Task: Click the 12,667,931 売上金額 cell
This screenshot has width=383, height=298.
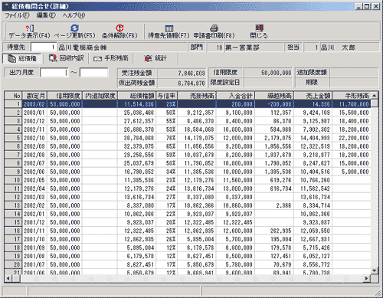Action: tap(313, 239)
